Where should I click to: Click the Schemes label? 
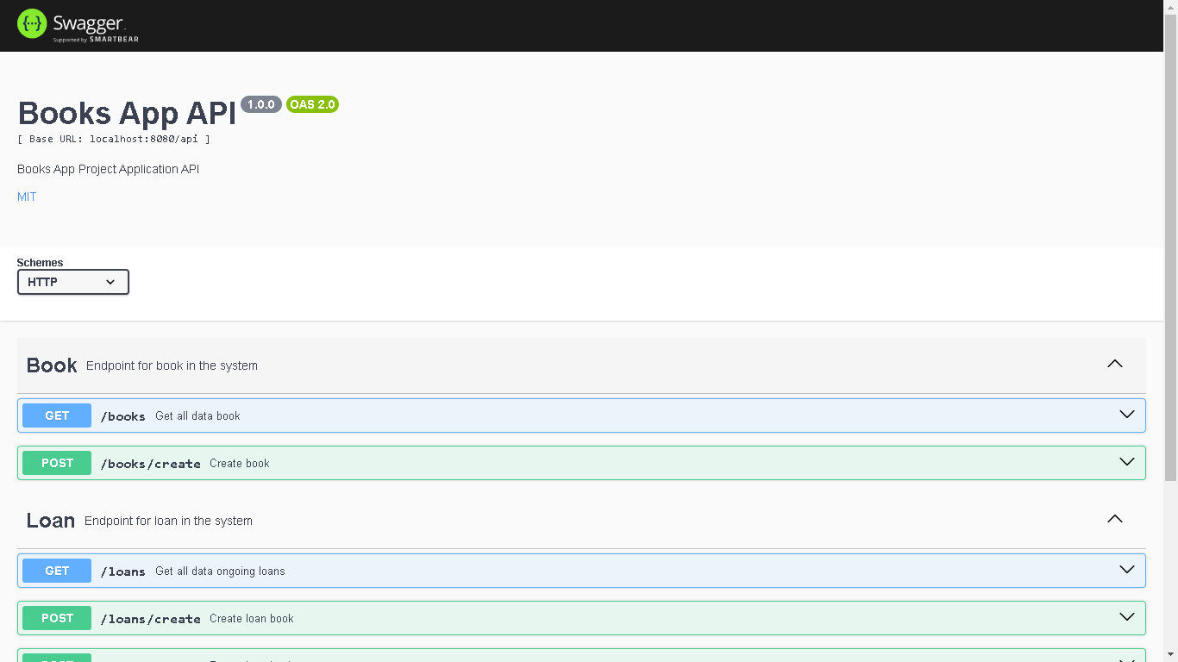40,263
